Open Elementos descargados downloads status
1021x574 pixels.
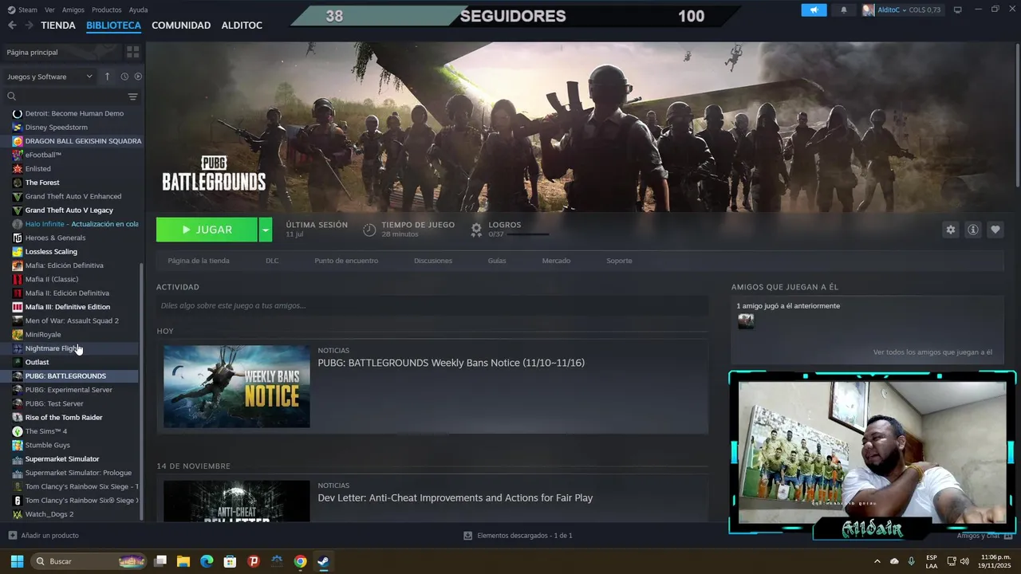tap(518, 536)
